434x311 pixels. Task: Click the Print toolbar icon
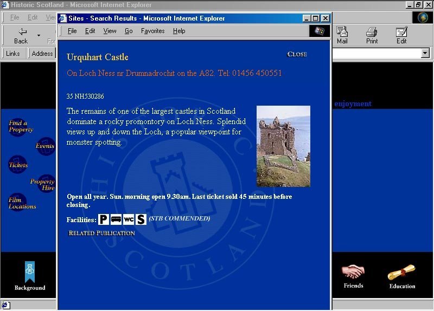pyautogui.click(x=372, y=35)
